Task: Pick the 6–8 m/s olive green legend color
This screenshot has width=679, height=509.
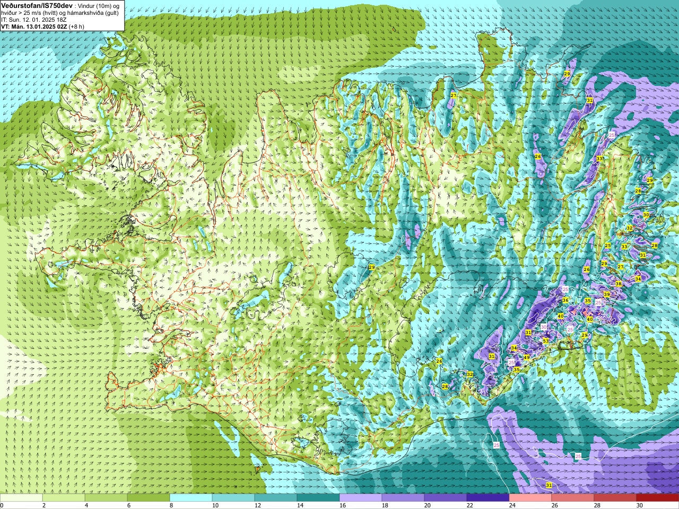Action: [149, 498]
